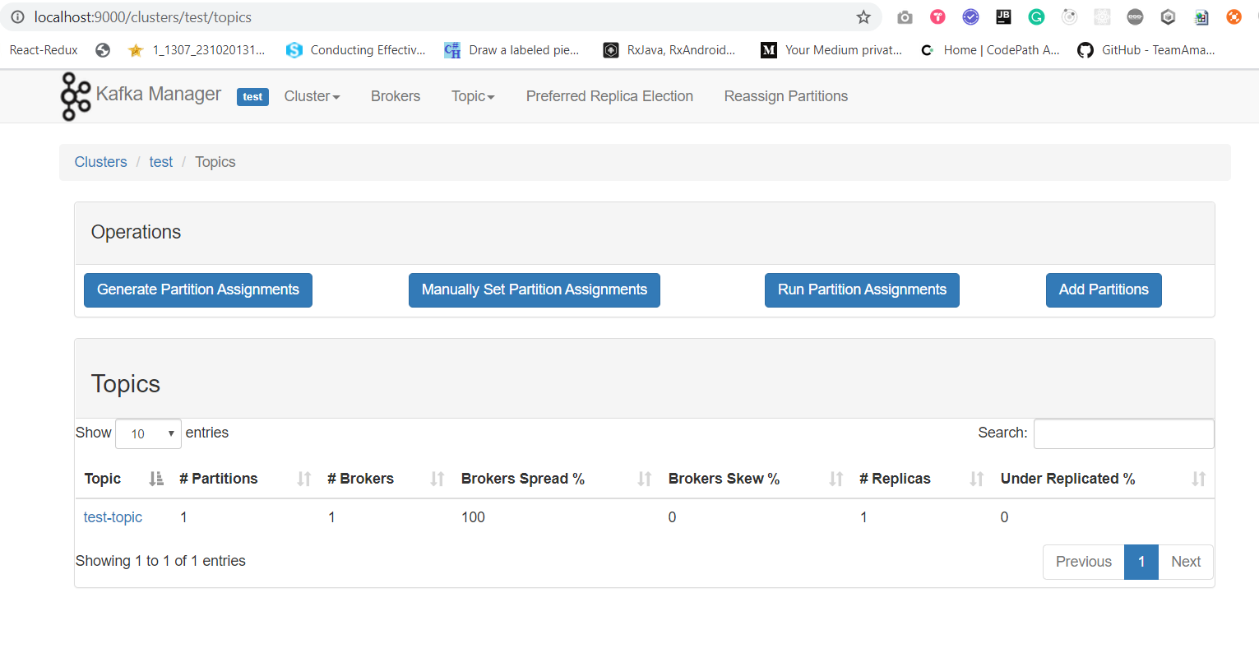Expand the Topic dropdown menu
The width and height of the screenshot is (1259, 653).
[x=473, y=96]
